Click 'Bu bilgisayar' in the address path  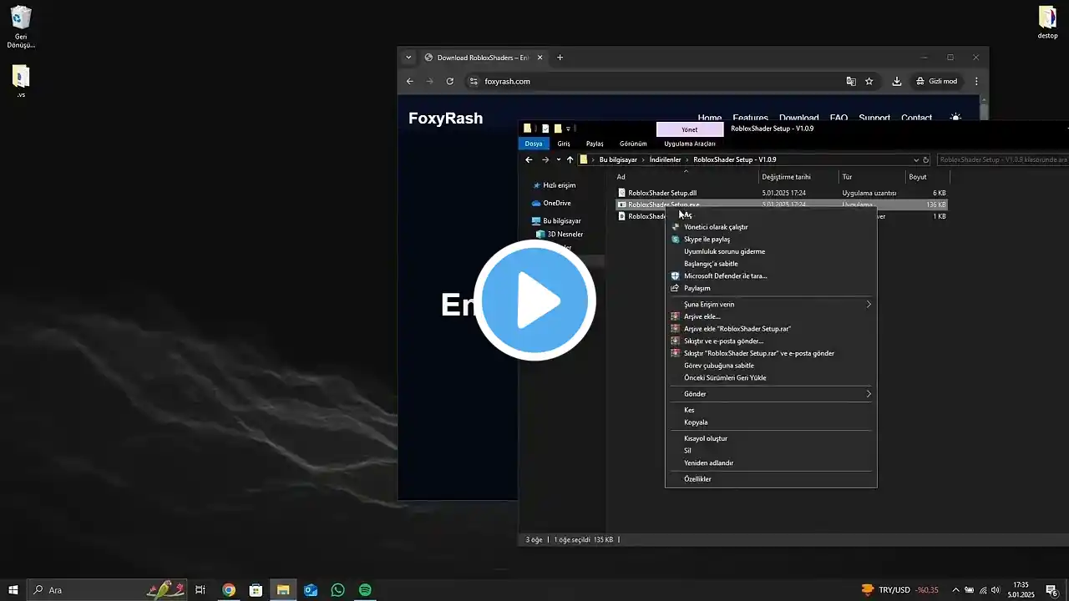click(618, 159)
